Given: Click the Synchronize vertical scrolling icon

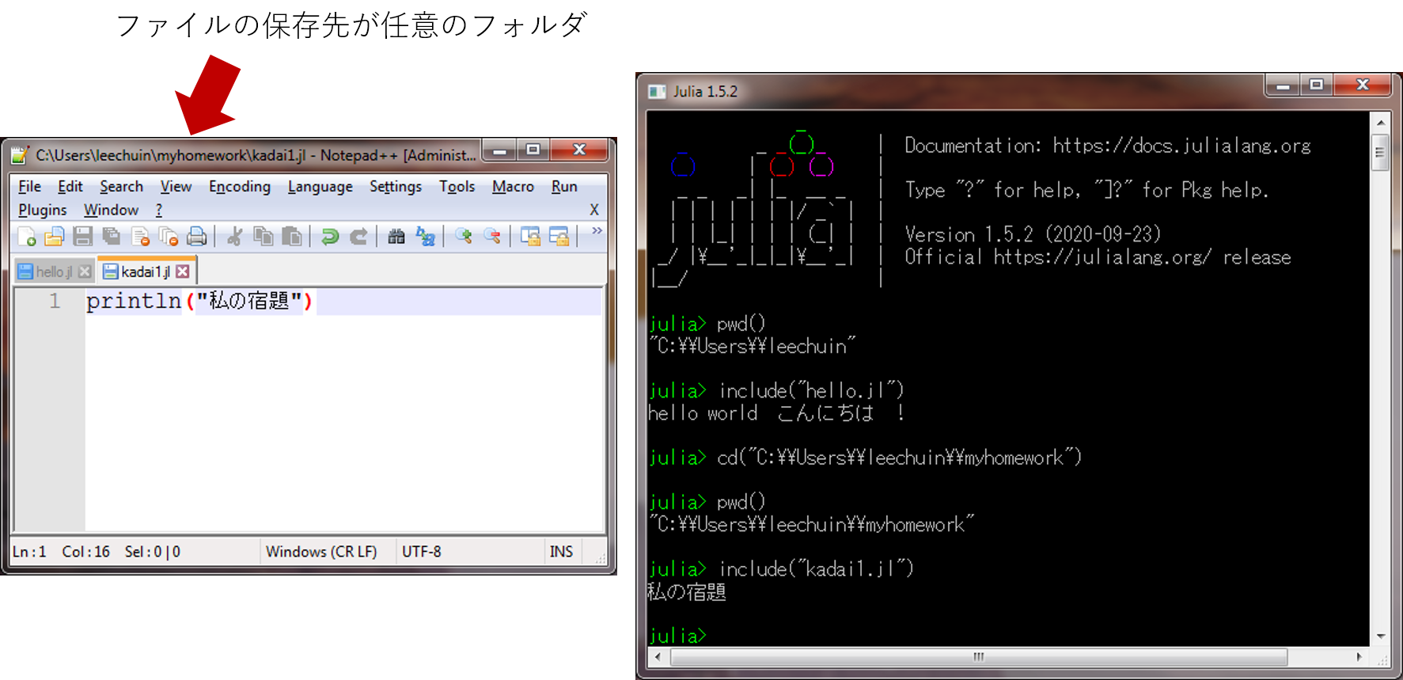Looking at the screenshot, I should pos(530,236).
